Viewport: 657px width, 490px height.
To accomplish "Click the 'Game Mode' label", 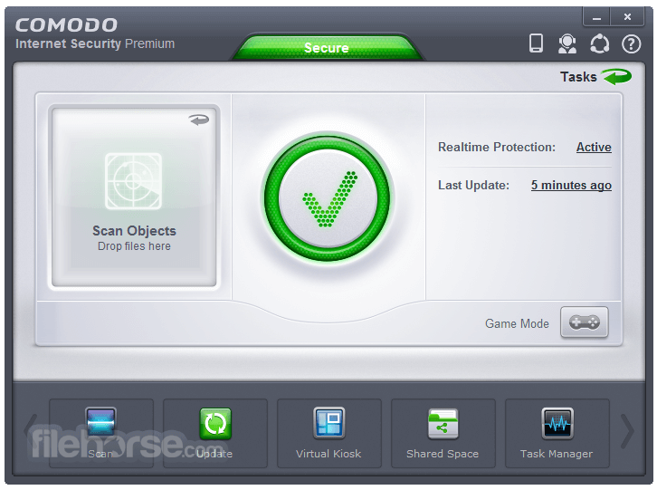I will pyautogui.click(x=517, y=323).
